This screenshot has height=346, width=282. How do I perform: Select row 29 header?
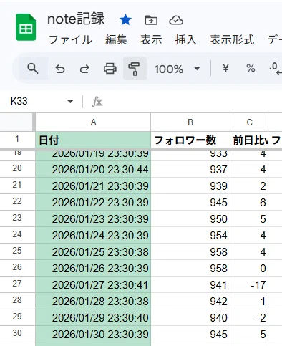tap(17, 317)
